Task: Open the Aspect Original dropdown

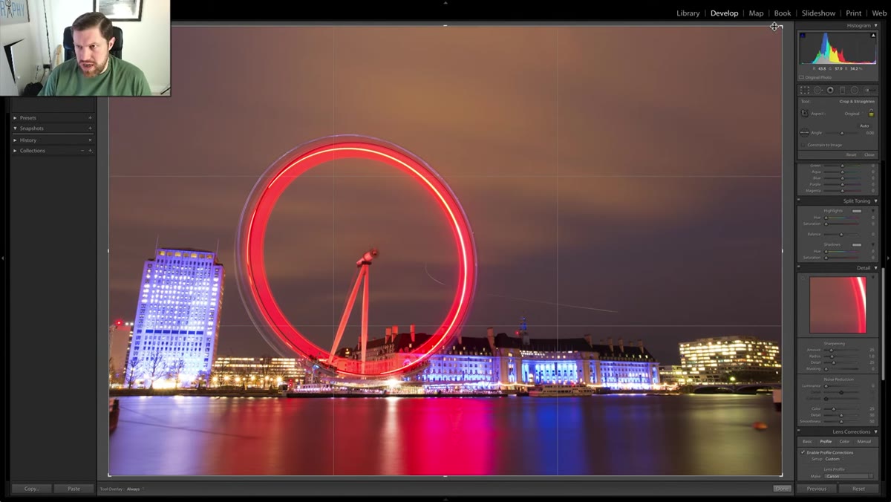Action: tap(853, 114)
